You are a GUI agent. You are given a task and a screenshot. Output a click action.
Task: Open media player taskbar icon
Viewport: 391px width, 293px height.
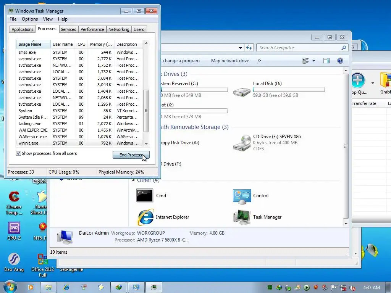[x=31, y=287]
